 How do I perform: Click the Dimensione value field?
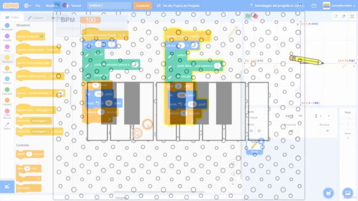[291, 131]
